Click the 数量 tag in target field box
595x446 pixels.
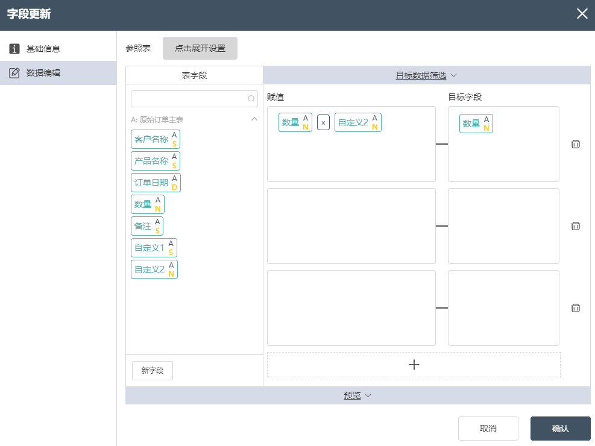pyautogui.click(x=476, y=124)
